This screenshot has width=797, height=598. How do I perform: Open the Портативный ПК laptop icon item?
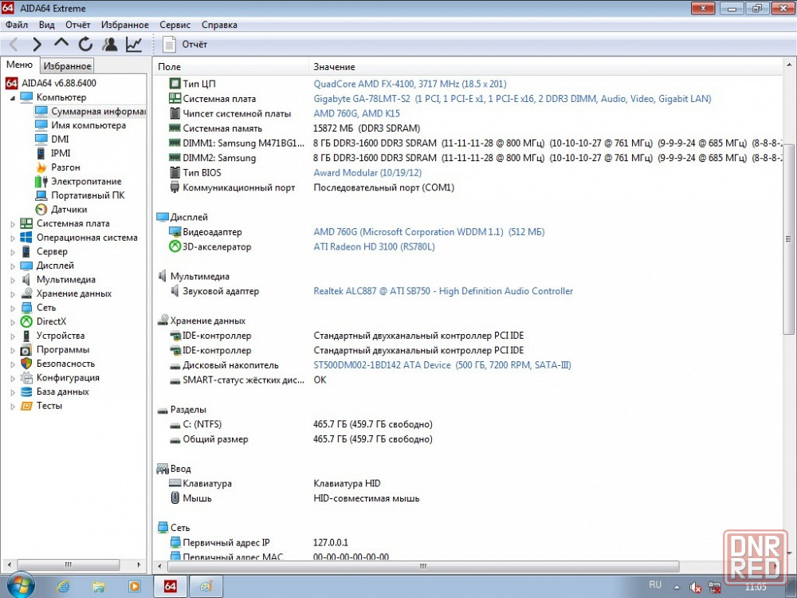pyautogui.click(x=41, y=195)
